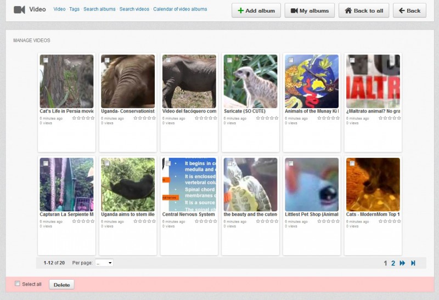
Task: Open the elephant video thumbnail
Action: pyautogui.click(x=128, y=81)
